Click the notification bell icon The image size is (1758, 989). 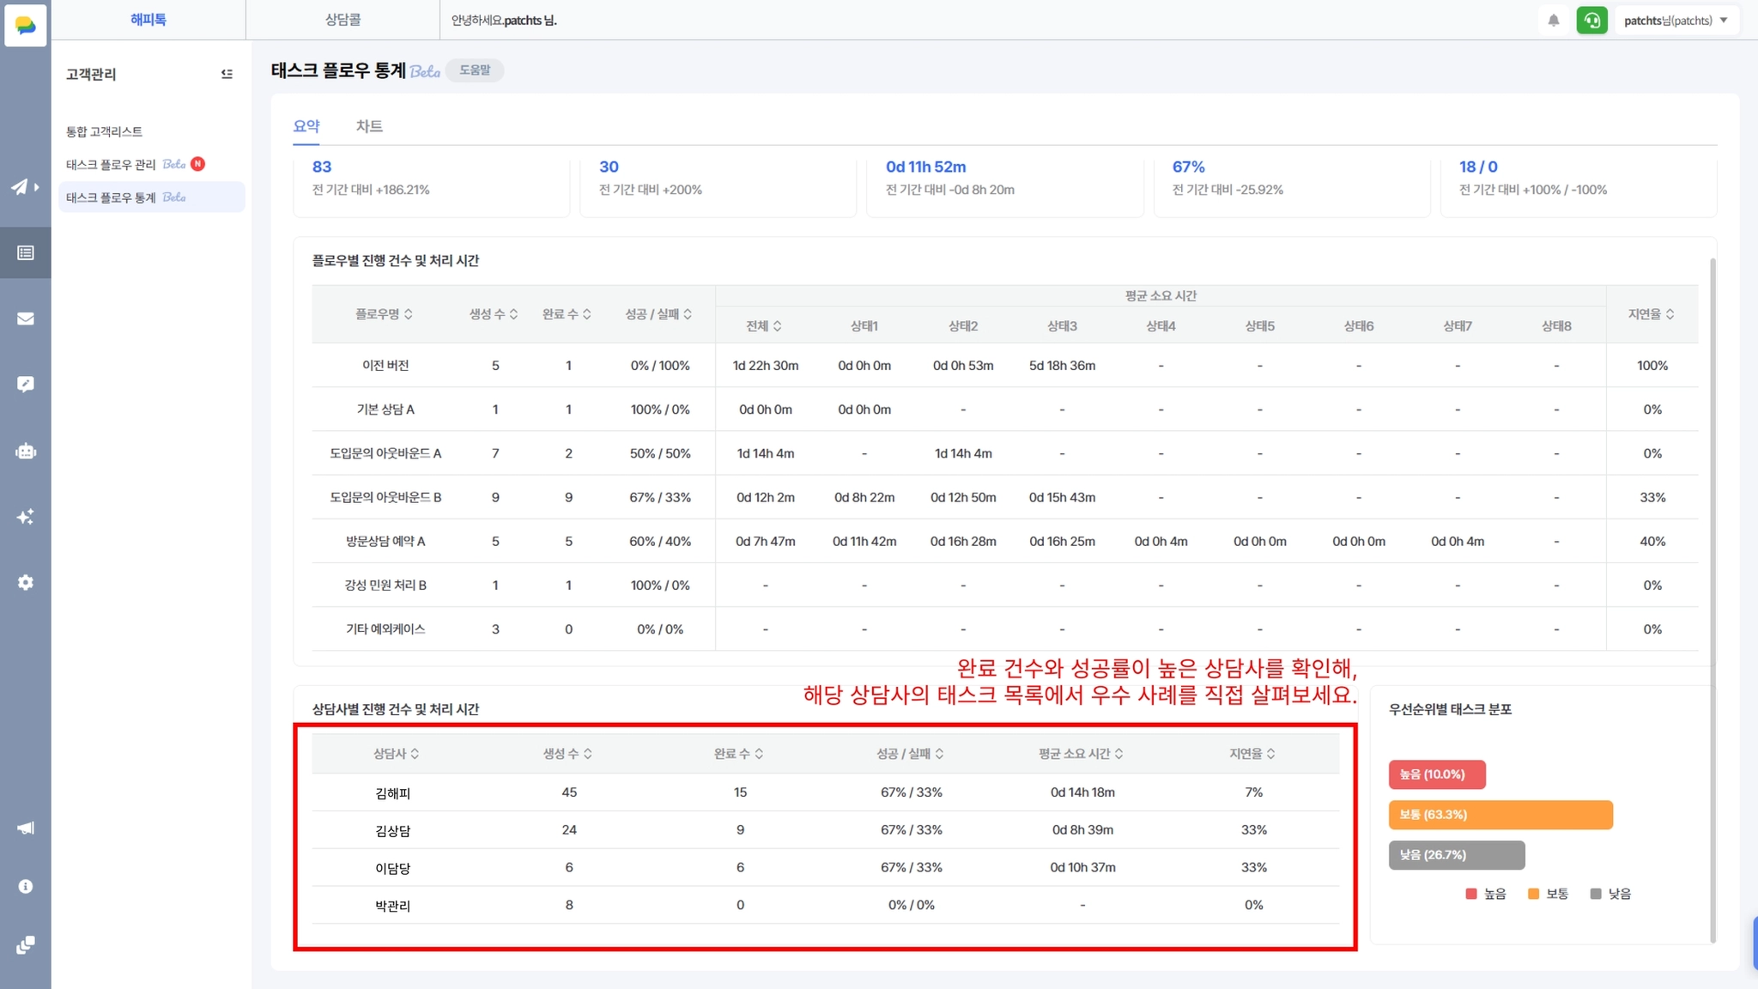click(x=1554, y=21)
